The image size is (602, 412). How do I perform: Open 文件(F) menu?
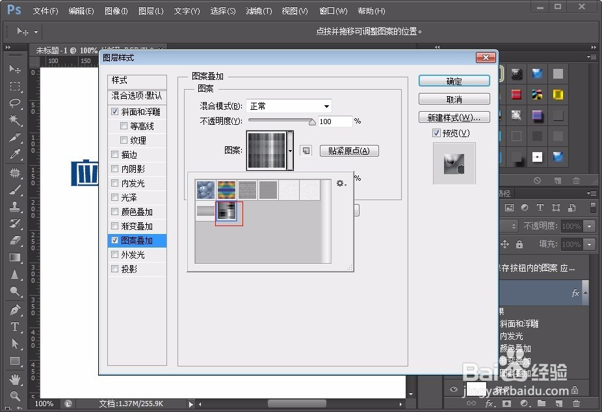click(46, 11)
